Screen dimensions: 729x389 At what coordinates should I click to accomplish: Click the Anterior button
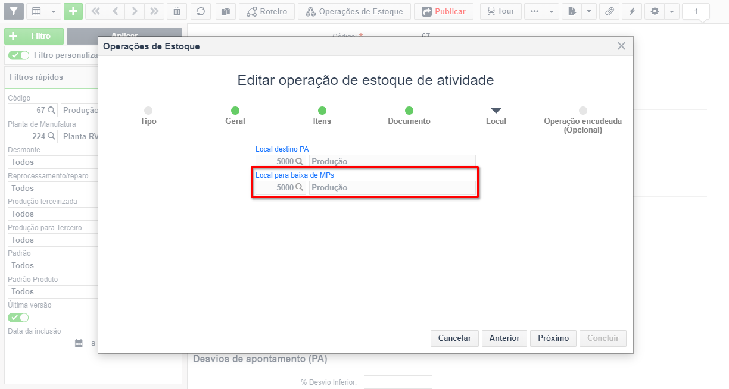coord(504,338)
